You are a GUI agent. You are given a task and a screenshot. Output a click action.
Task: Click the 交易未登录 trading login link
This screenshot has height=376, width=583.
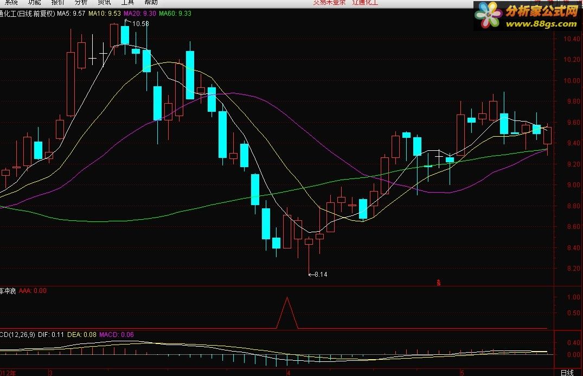[x=329, y=2]
